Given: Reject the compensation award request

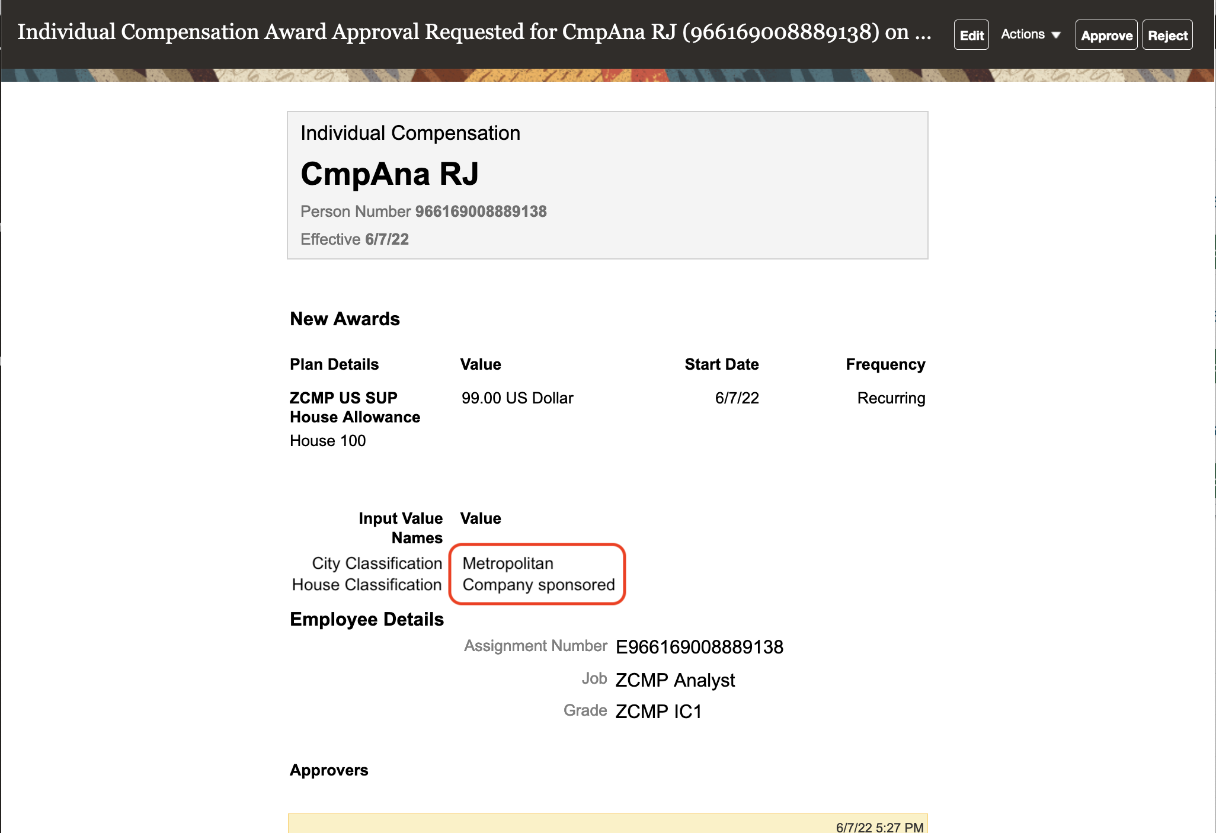Looking at the screenshot, I should (x=1167, y=36).
